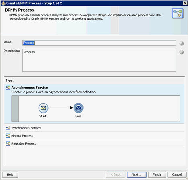Close the dialog with the X button

click(185, 3)
